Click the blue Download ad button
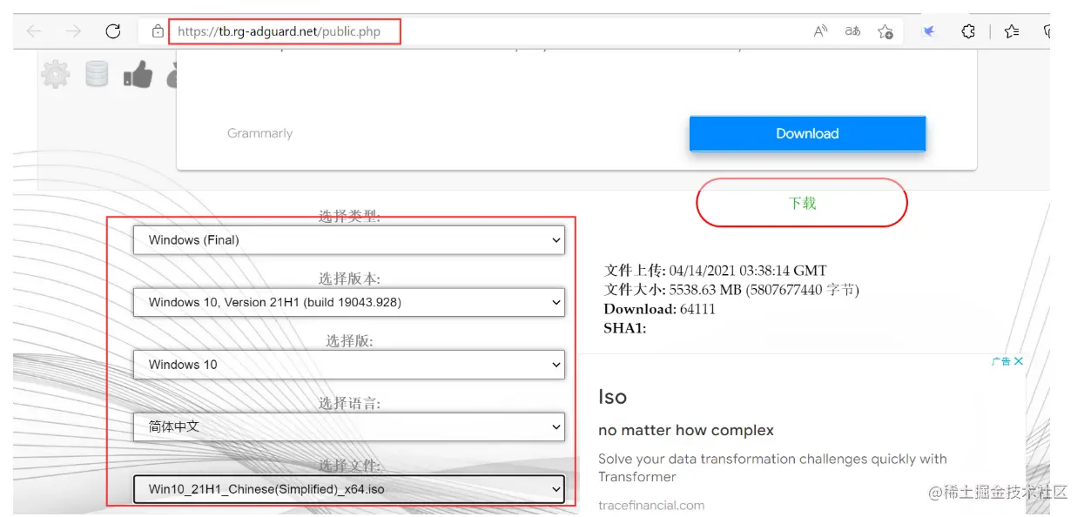This screenshot has width=1084, height=517. (807, 133)
